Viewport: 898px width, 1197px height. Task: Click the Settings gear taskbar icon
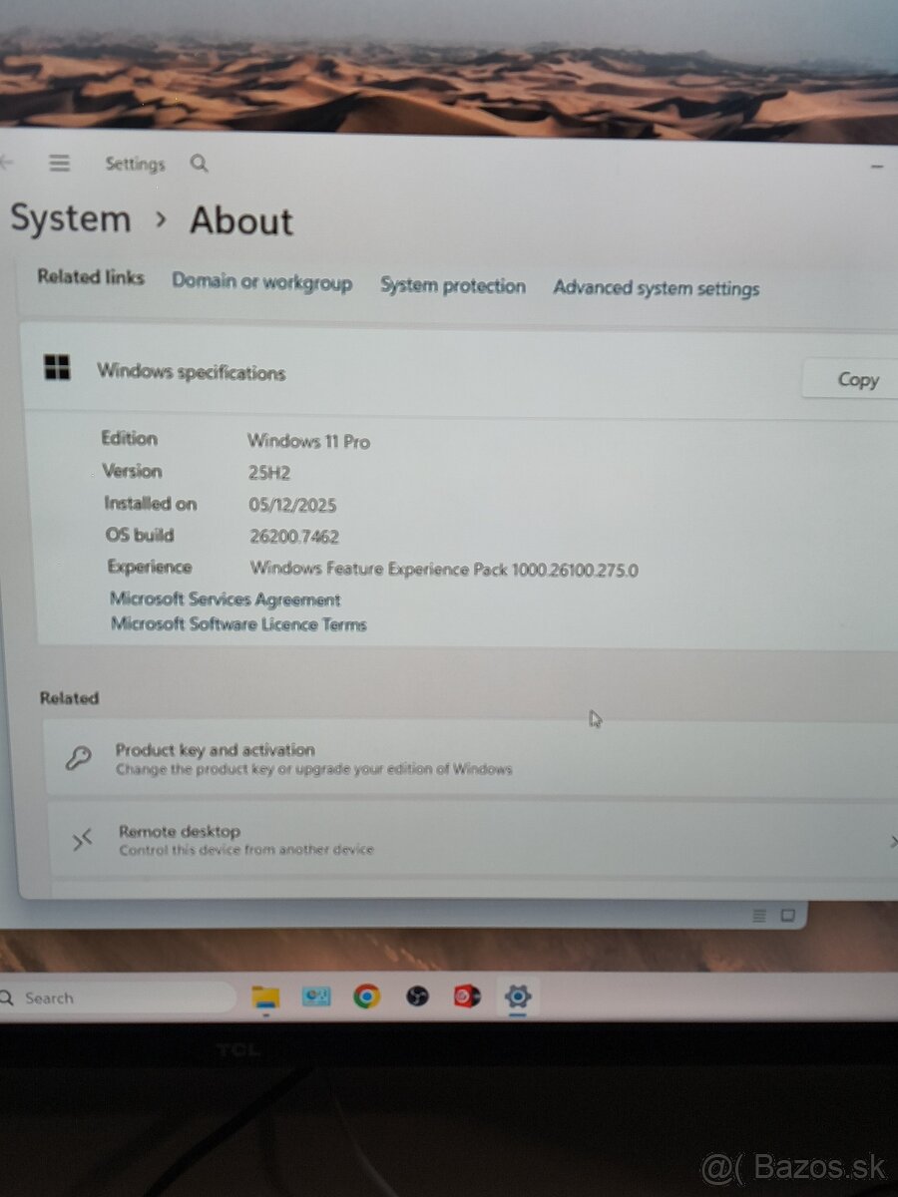(x=518, y=996)
